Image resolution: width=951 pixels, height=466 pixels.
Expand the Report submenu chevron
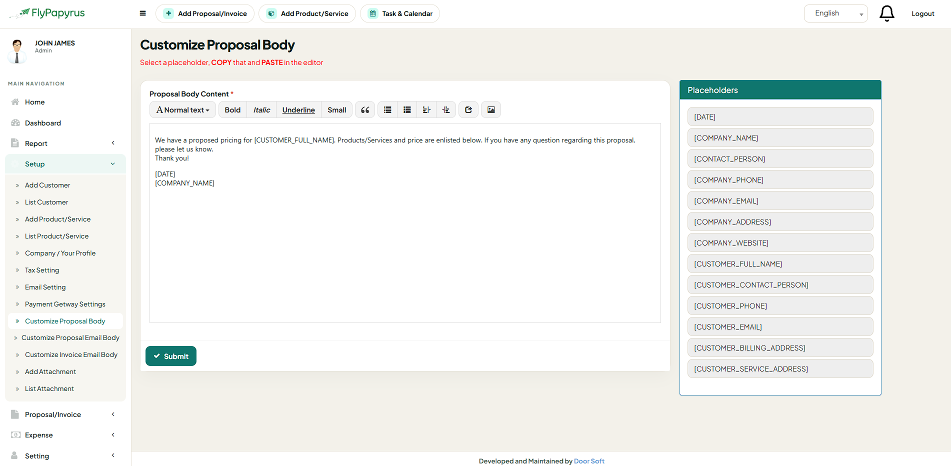[113, 143]
